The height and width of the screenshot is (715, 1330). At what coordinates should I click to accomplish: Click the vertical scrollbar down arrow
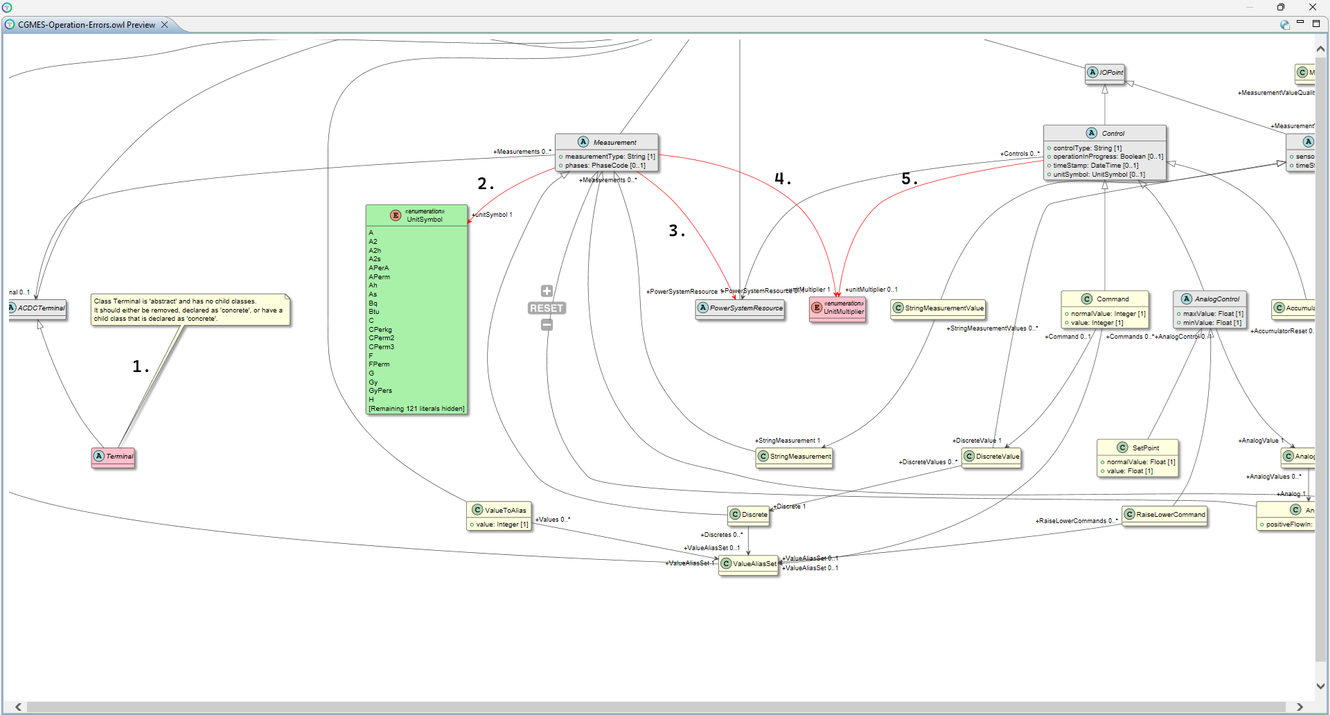pos(1320,686)
